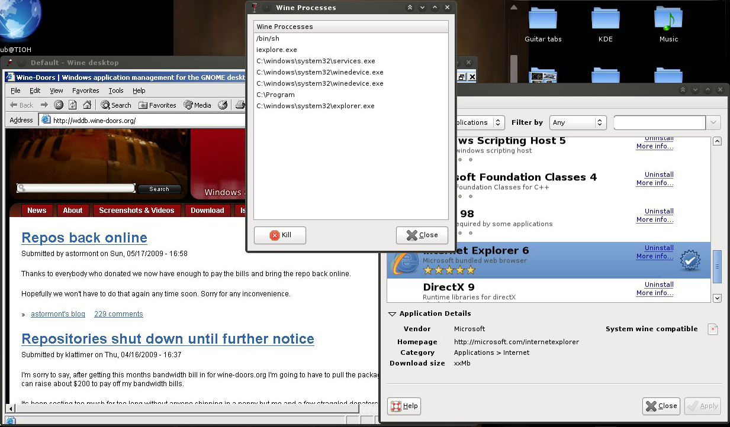Open the News tab on the Wine-Doors site
The height and width of the screenshot is (427, 730).
click(37, 211)
